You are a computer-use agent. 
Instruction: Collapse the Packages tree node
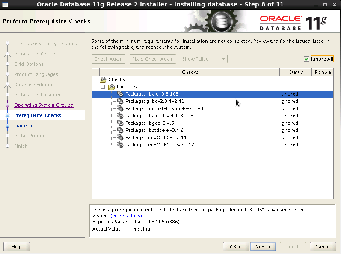(103, 87)
